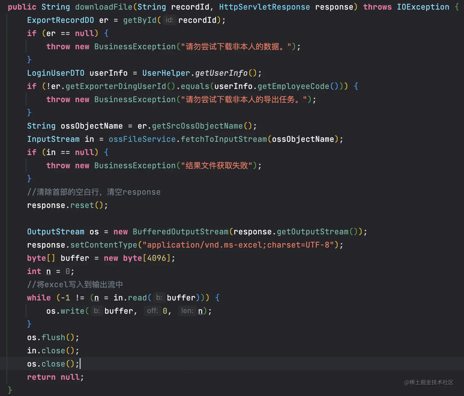Viewport: 464px width, 396px height.
Task: Click the OutputStream type declaration
Action: [56, 231]
